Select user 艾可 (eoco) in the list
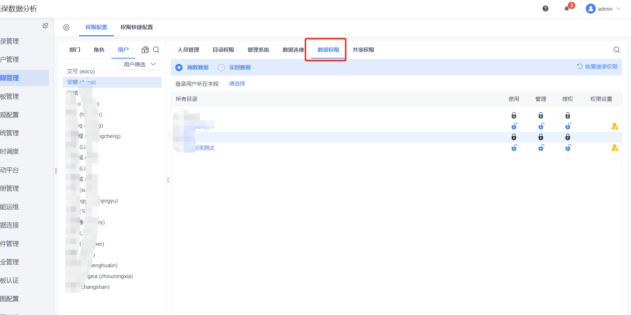Screen dimensions: 631x315 81,71
